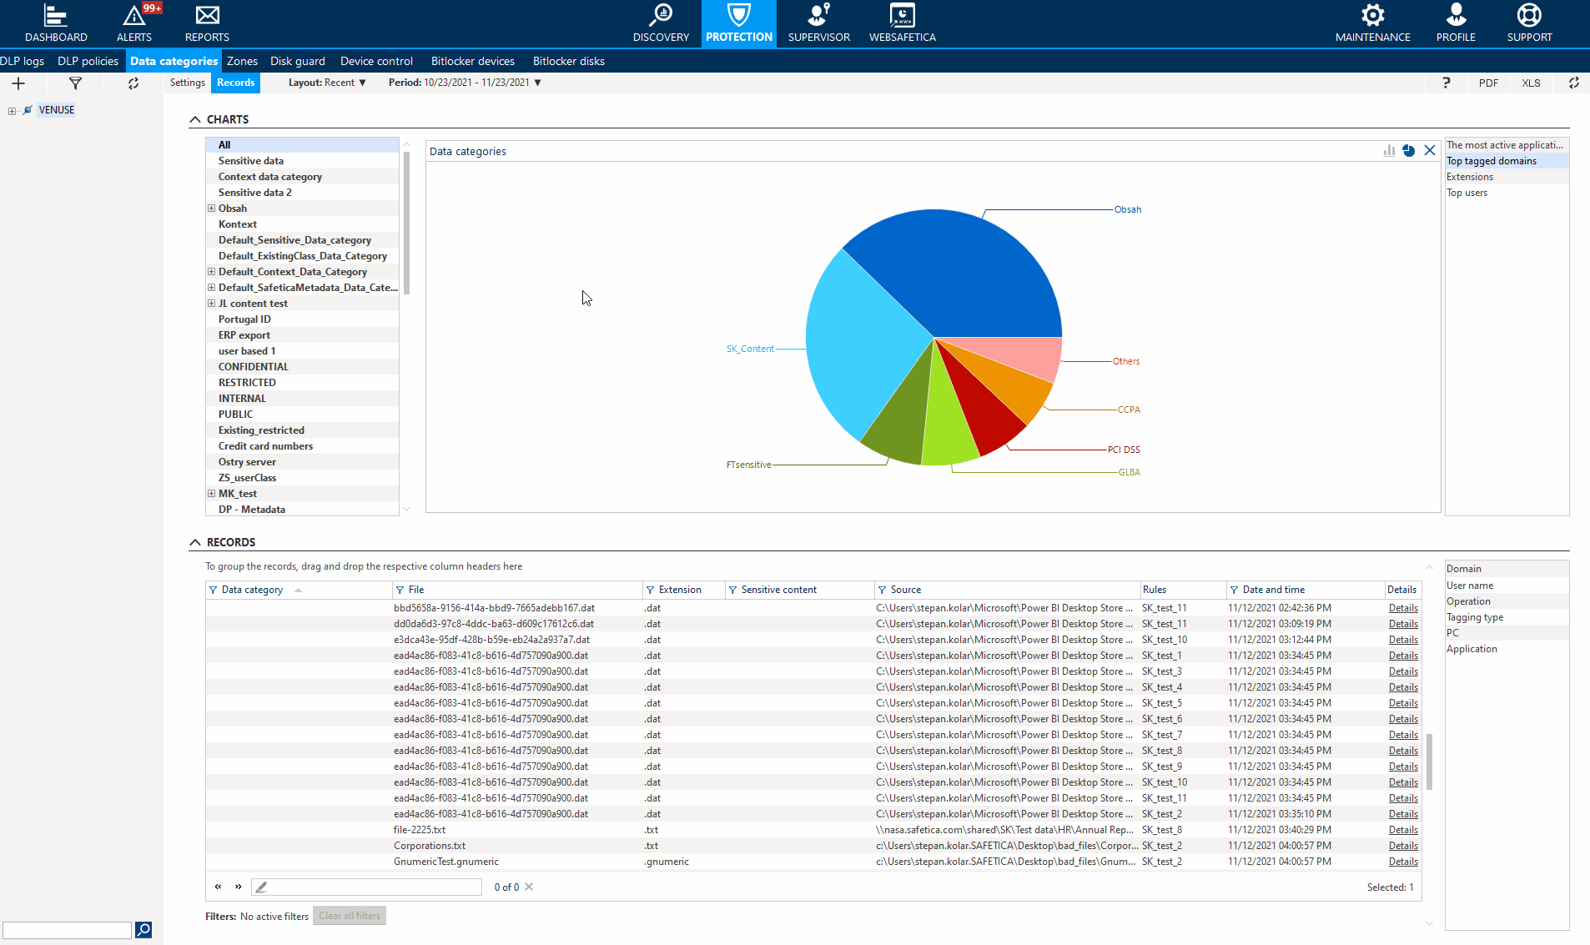Open Details link for file-2225.txt
The width and height of the screenshot is (1590, 945).
point(1403,830)
